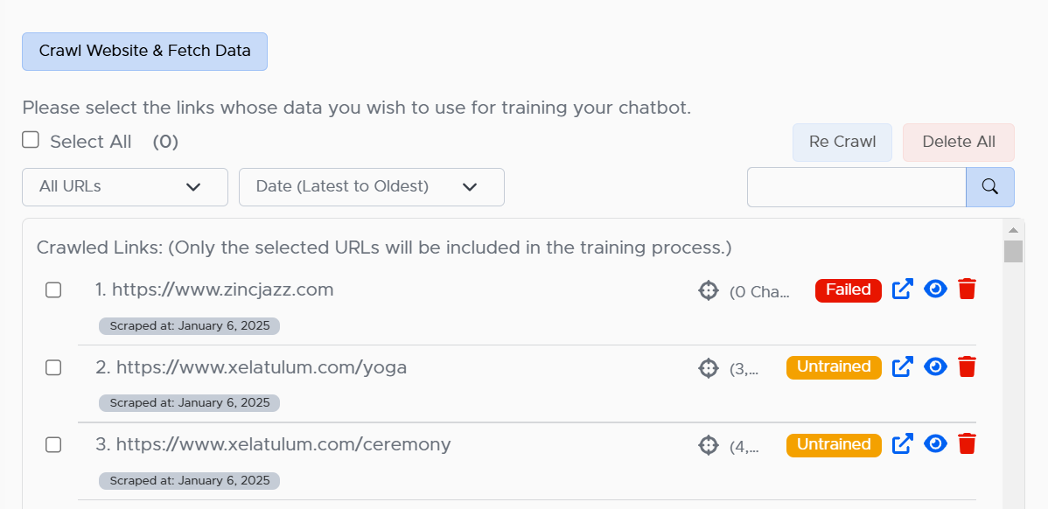Open xelatulum.com/ceremony external link icon
The width and height of the screenshot is (1048, 509).
pos(903,444)
